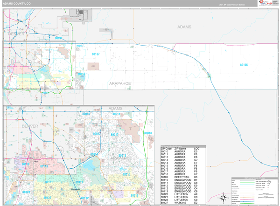This screenshot has height=206, width=280.
Task: Click the ZIP Code column header
Action: point(166,148)
